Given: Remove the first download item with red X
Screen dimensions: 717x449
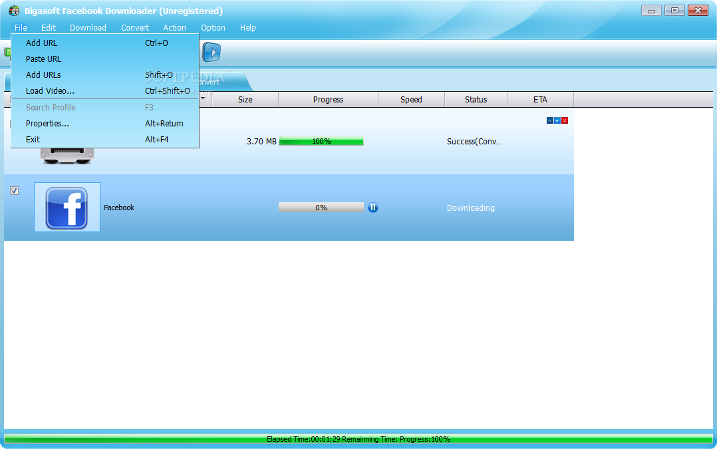Looking at the screenshot, I should pyautogui.click(x=565, y=120).
